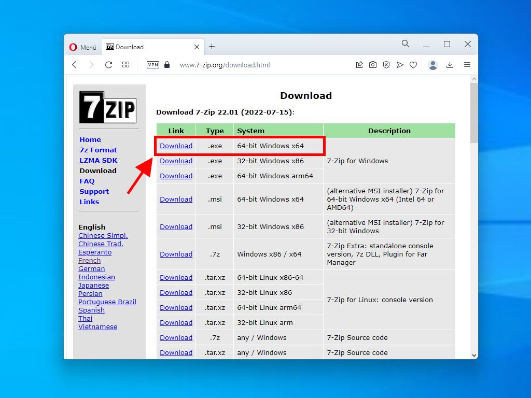Click the search tabs magnifier icon

tap(406, 44)
